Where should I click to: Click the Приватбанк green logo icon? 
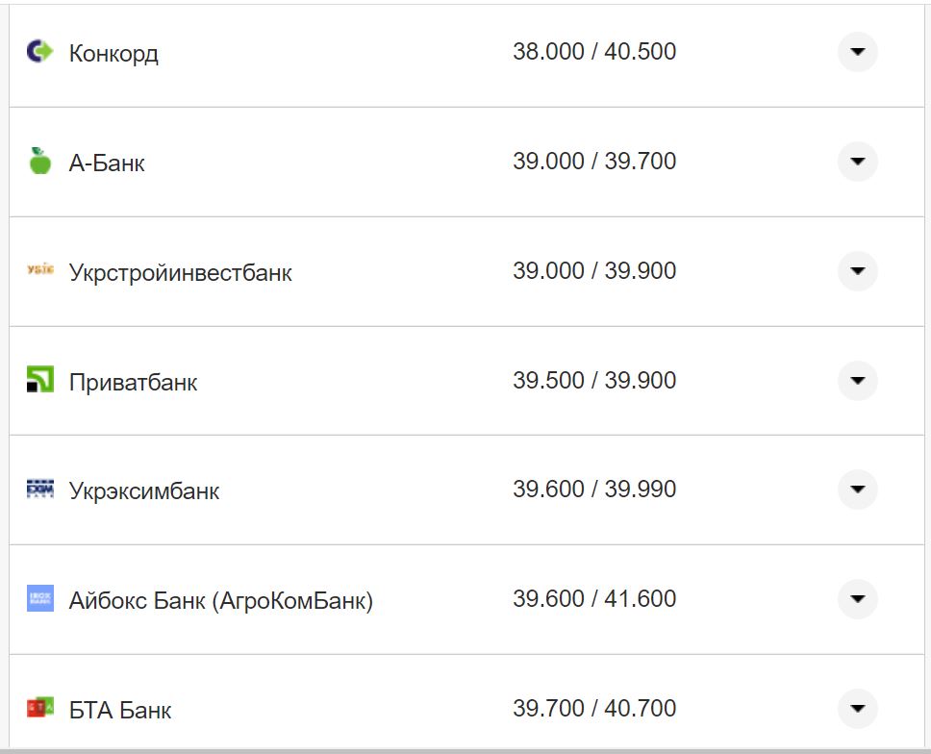(40, 381)
